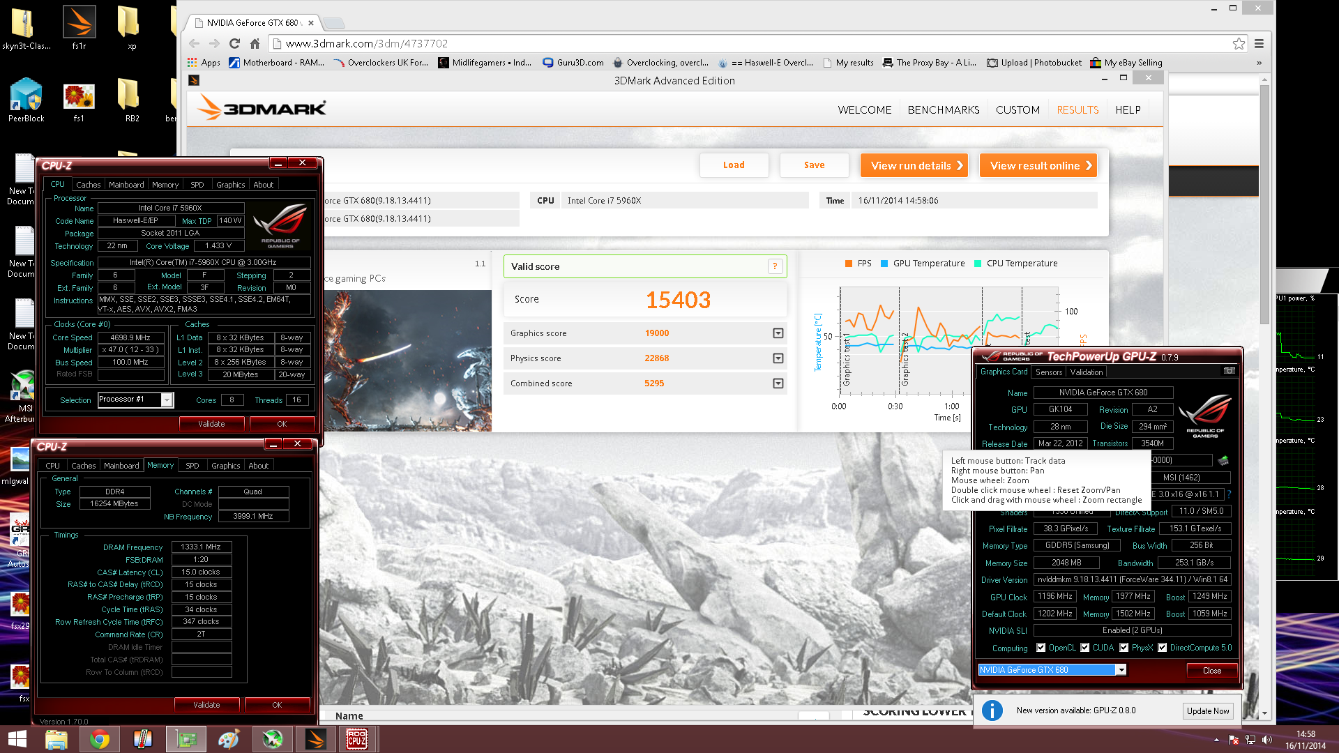Show more bookmarks chevron
The image size is (1339, 753).
pos(1259,63)
